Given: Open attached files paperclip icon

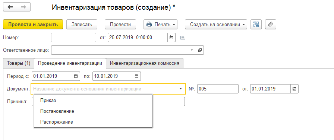Looking at the screenshot, I should coord(271,25).
